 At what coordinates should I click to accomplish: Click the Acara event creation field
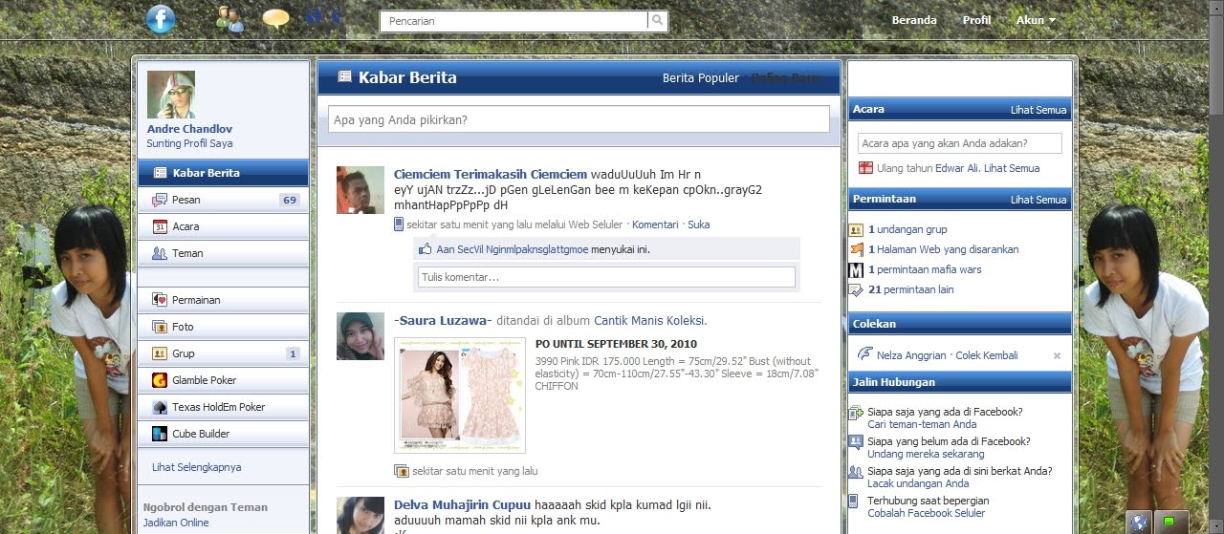tap(959, 143)
